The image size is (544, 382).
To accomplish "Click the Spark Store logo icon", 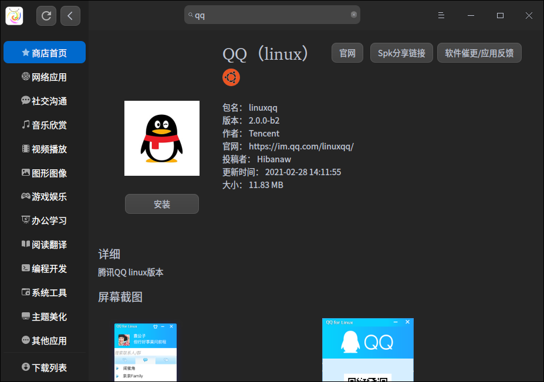I will (14, 16).
